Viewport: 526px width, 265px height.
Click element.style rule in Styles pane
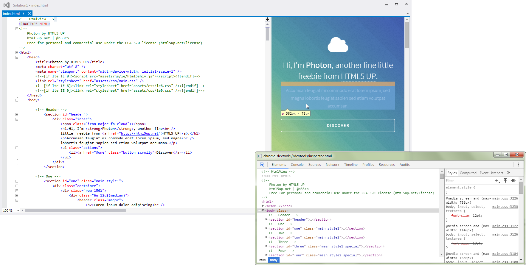pyautogui.click(x=460, y=187)
